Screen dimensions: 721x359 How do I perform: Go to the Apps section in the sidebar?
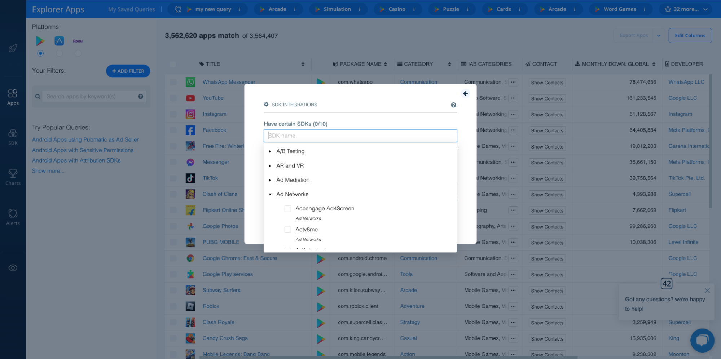point(13,98)
